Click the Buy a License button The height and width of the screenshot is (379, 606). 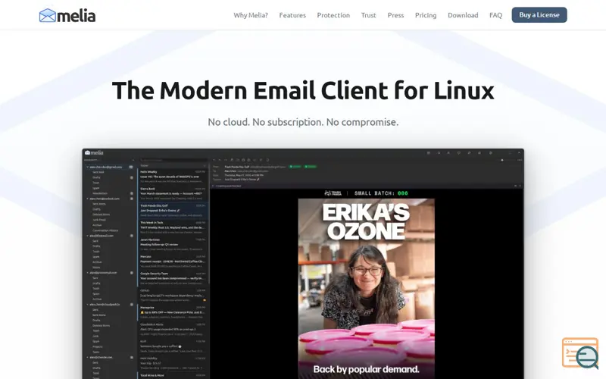tap(539, 14)
